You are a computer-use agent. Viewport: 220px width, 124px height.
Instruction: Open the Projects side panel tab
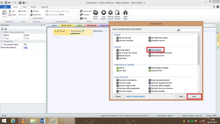218,39
